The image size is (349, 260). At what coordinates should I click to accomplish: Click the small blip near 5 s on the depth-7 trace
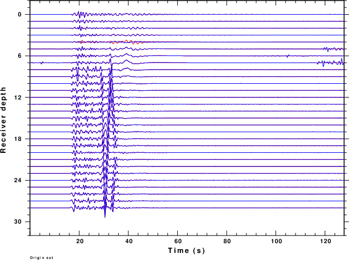[x=41, y=63]
